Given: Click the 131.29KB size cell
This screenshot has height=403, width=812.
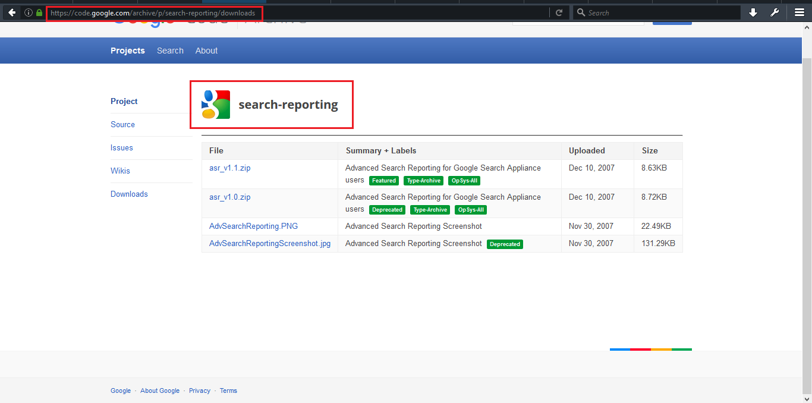Looking at the screenshot, I should click(658, 243).
